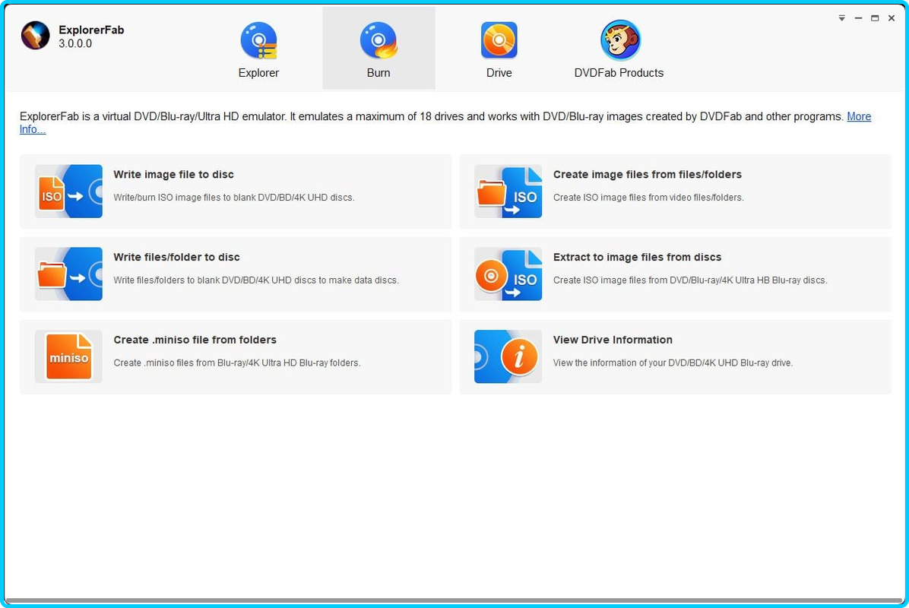This screenshot has height=608, width=909.
Task: Click the ISO-to-disc write image icon
Action: [x=68, y=192]
